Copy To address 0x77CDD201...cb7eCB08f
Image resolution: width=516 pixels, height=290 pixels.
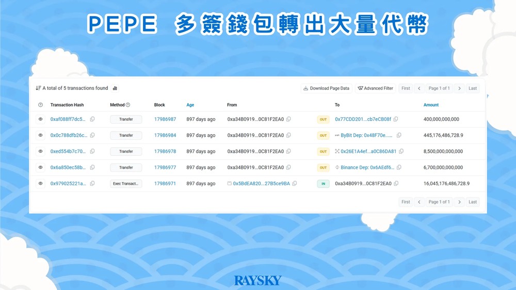[396, 119]
